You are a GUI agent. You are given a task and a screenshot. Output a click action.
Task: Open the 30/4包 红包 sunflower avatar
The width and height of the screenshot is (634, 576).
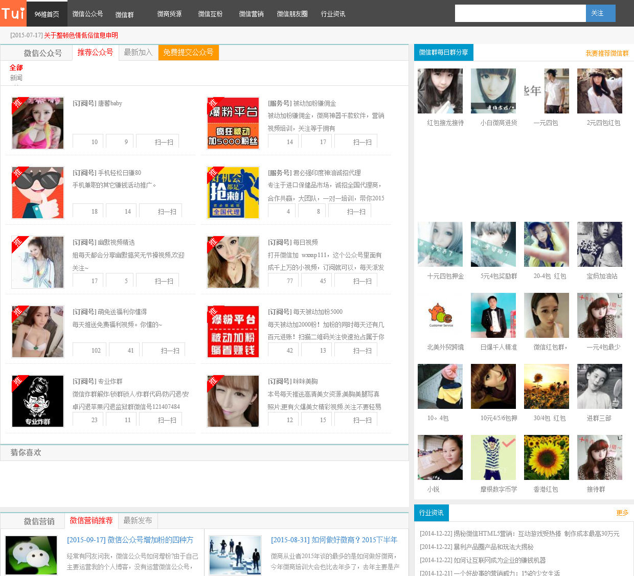pos(547,386)
